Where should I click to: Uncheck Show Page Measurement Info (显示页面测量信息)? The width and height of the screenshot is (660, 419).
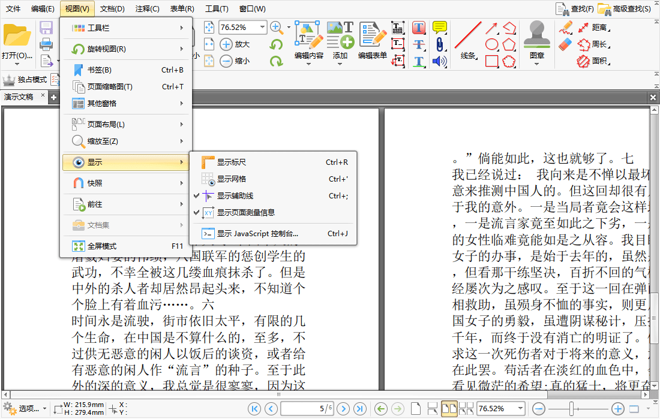point(245,213)
